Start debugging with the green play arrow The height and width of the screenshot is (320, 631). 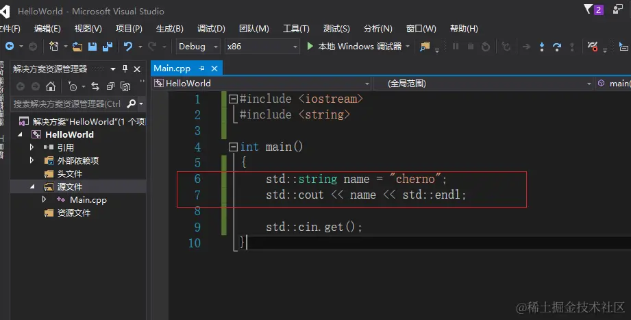click(x=310, y=47)
